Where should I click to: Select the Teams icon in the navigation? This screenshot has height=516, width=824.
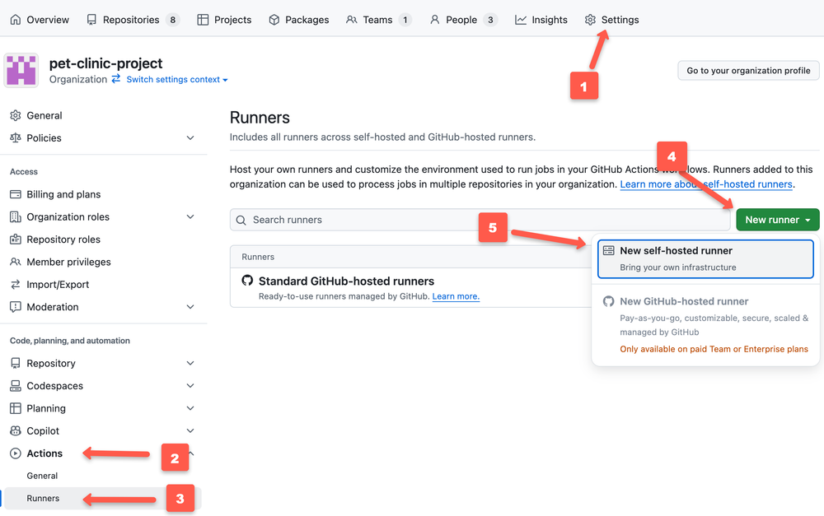[352, 19]
